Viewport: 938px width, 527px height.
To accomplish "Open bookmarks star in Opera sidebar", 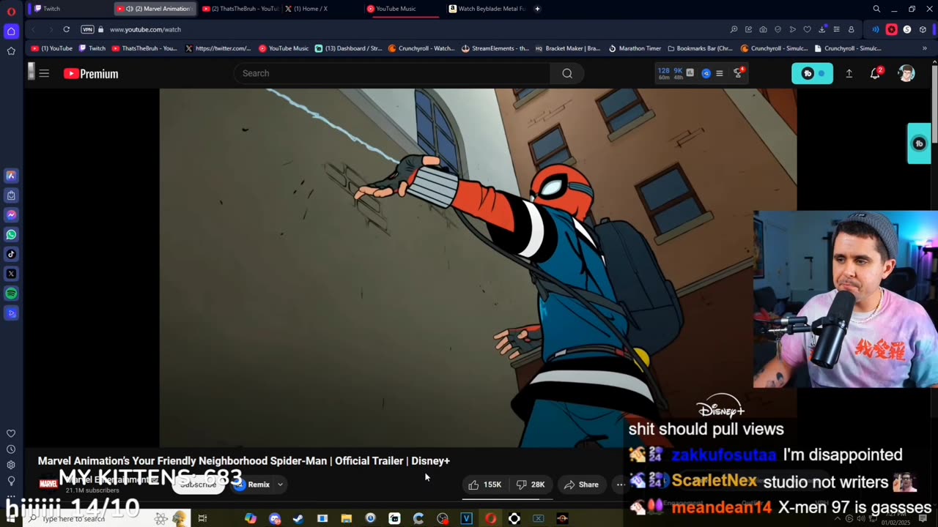I will [x=11, y=51].
